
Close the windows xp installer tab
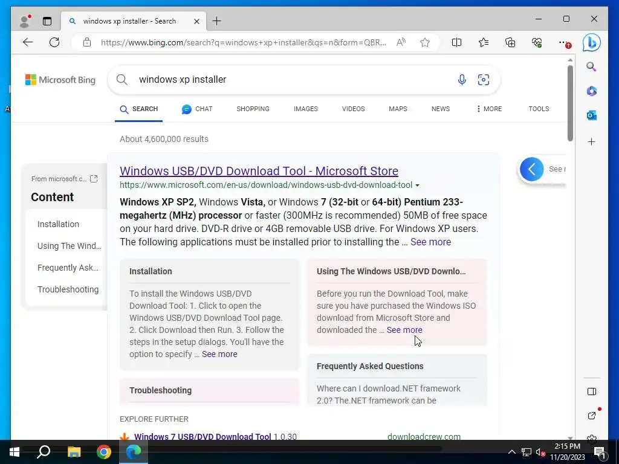coord(196,21)
